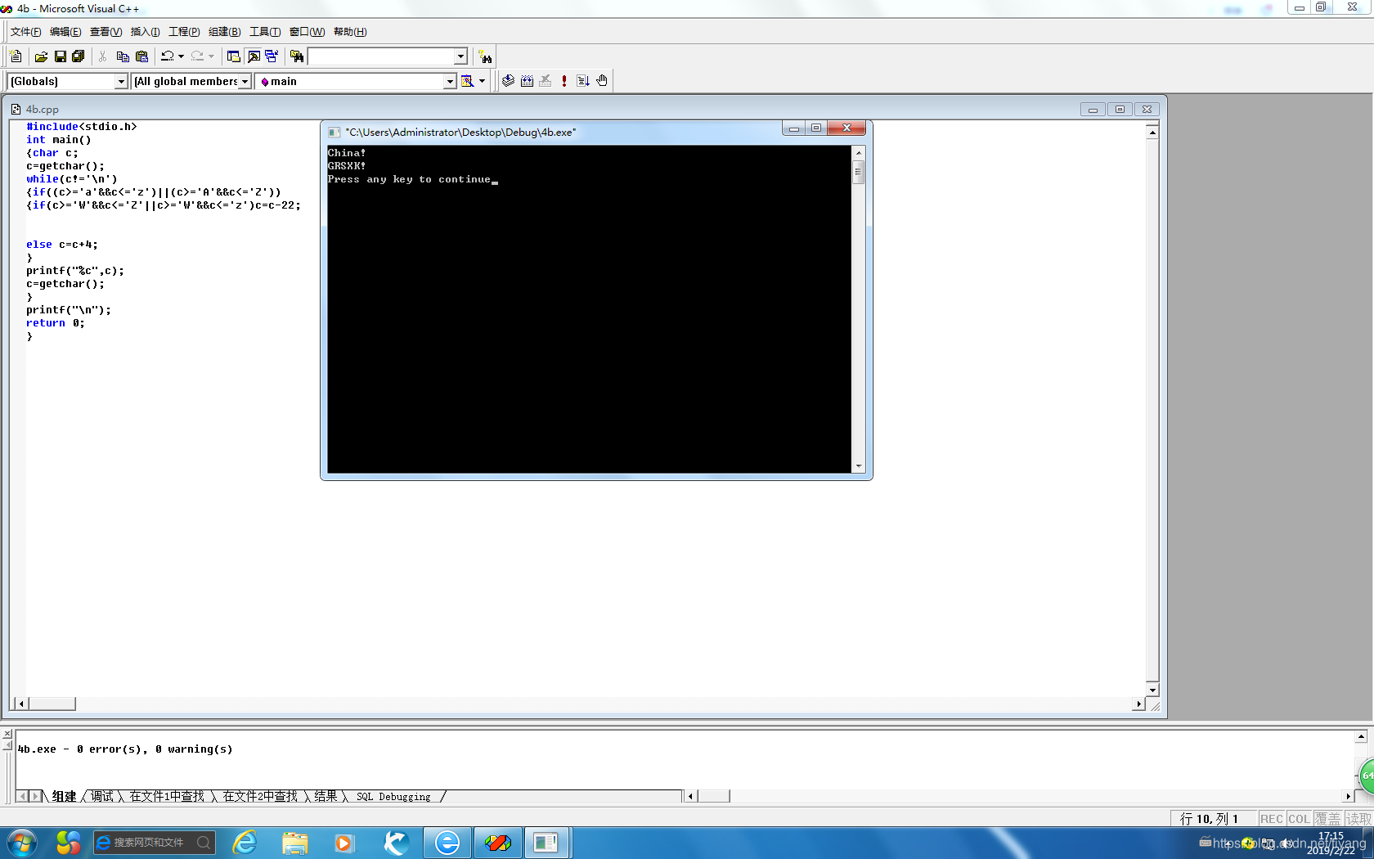This screenshot has width=1374, height=859.
Task: Open the All global members dropdown
Action: click(x=244, y=81)
